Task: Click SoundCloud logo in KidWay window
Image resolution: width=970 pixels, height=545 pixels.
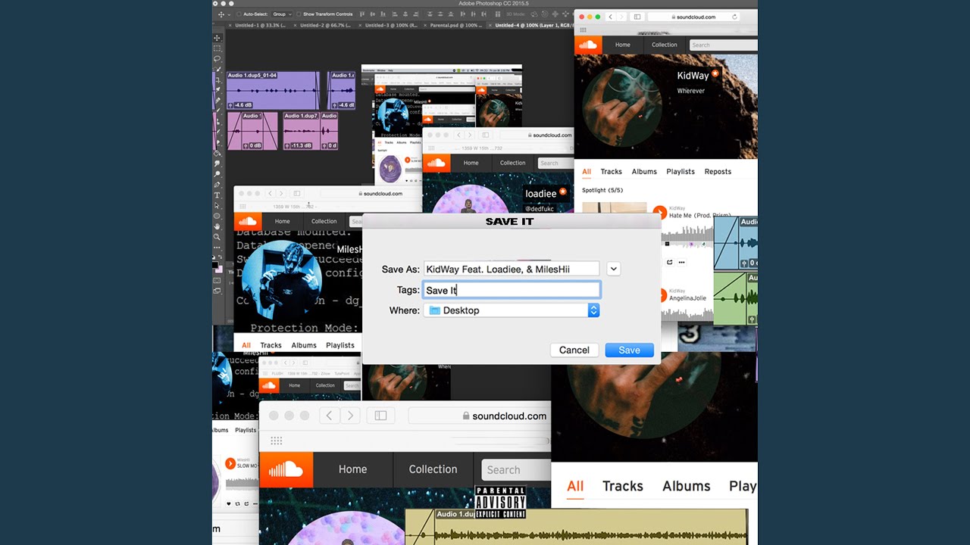Action: coord(588,45)
